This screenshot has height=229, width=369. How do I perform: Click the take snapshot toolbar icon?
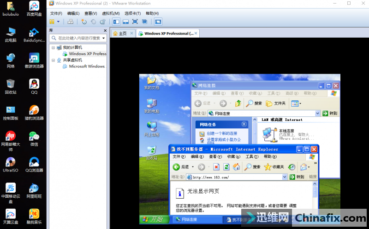tap(84, 22)
